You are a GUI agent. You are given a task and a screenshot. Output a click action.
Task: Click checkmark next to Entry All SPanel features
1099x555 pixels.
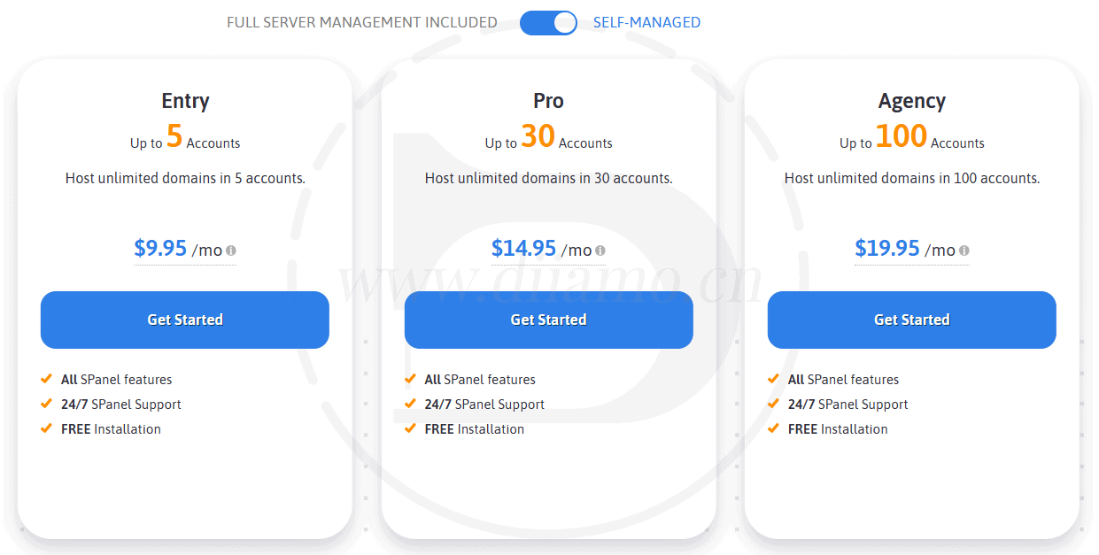[x=47, y=379]
